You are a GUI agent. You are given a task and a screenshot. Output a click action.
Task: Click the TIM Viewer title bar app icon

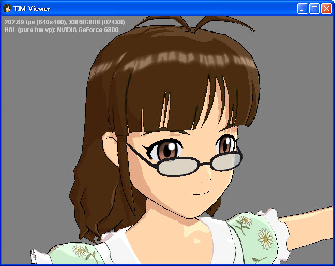pos(7,9)
